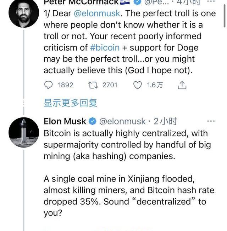The width and height of the screenshot is (227, 231).
Task: Click the reply icon on Peter McCormack's tweet
Action: [48, 85]
